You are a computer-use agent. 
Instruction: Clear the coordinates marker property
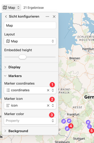click(48, 90)
